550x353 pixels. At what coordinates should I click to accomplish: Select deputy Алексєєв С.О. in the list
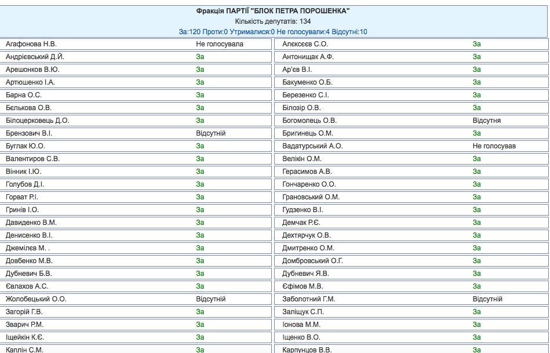click(x=305, y=44)
